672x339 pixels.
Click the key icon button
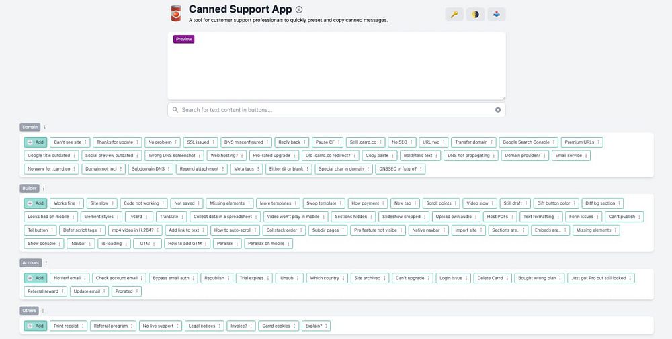click(454, 15)
